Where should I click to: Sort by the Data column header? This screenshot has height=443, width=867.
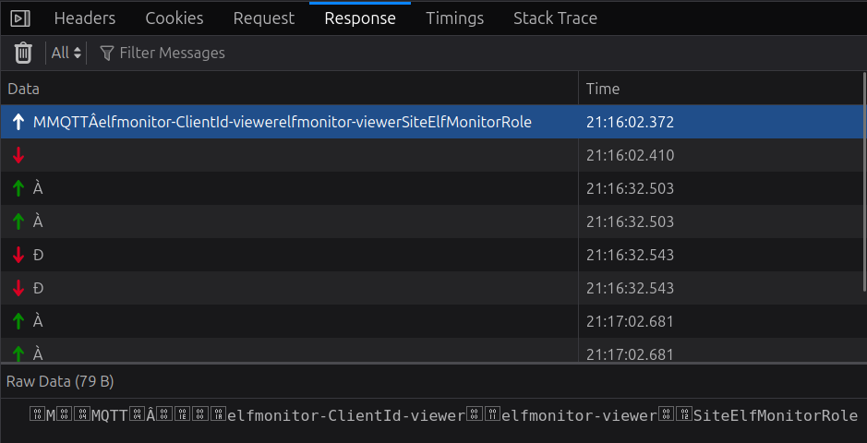[x=24, y=89]
